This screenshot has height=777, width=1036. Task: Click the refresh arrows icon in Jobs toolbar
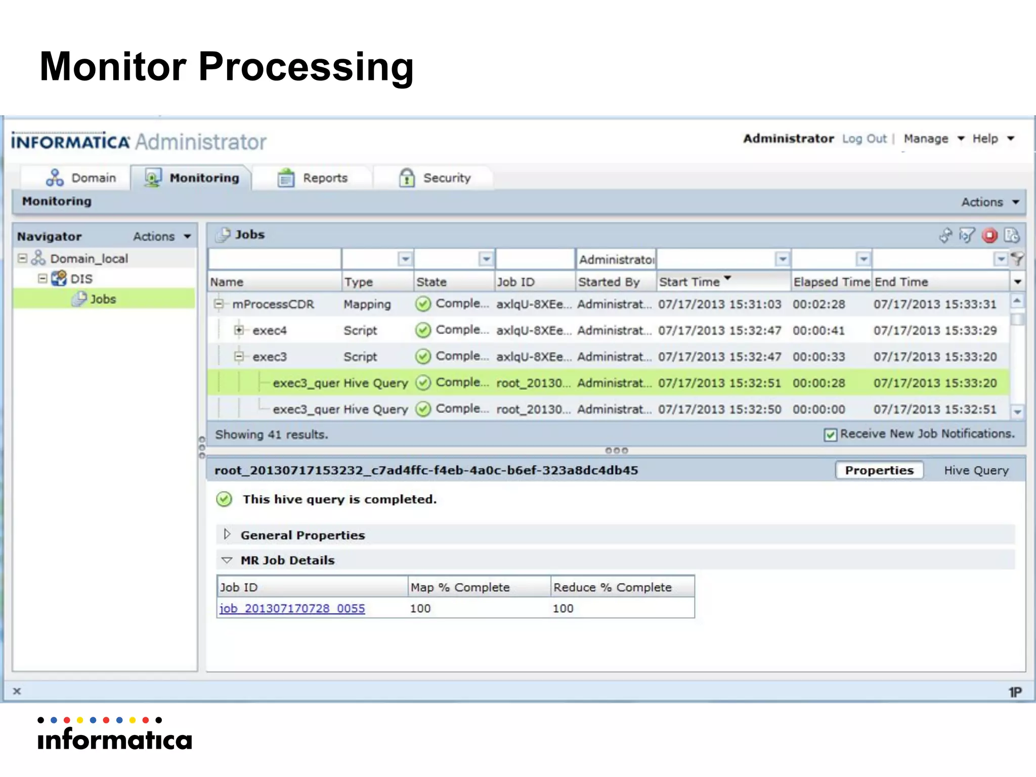[x=945, y=235]
